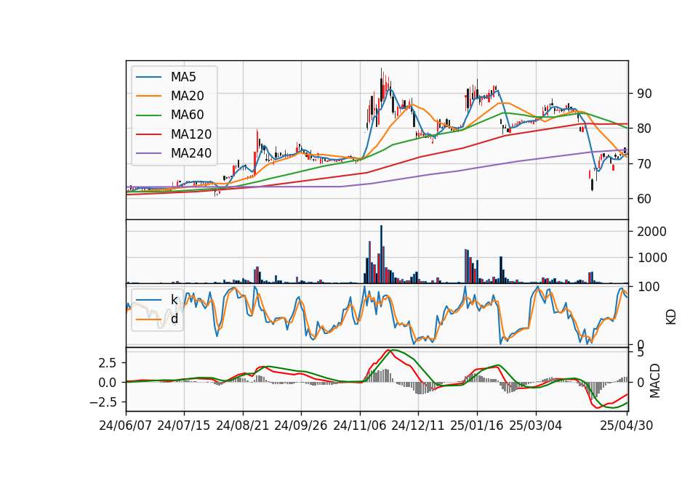698x501 pixels.
Task: Click the −2.5 MACD left axis label
Action: click(103, 402)
